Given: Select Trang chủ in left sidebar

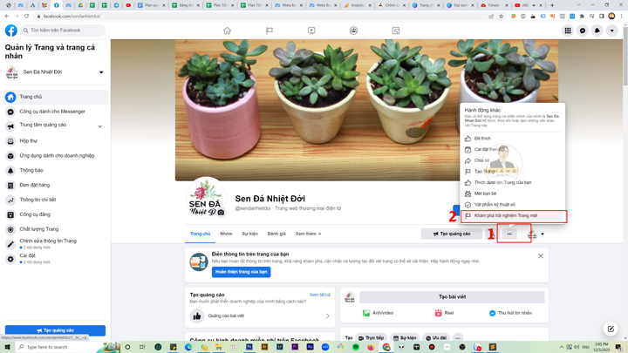Looking at the screenshot, I should click(x=55, y=97).
